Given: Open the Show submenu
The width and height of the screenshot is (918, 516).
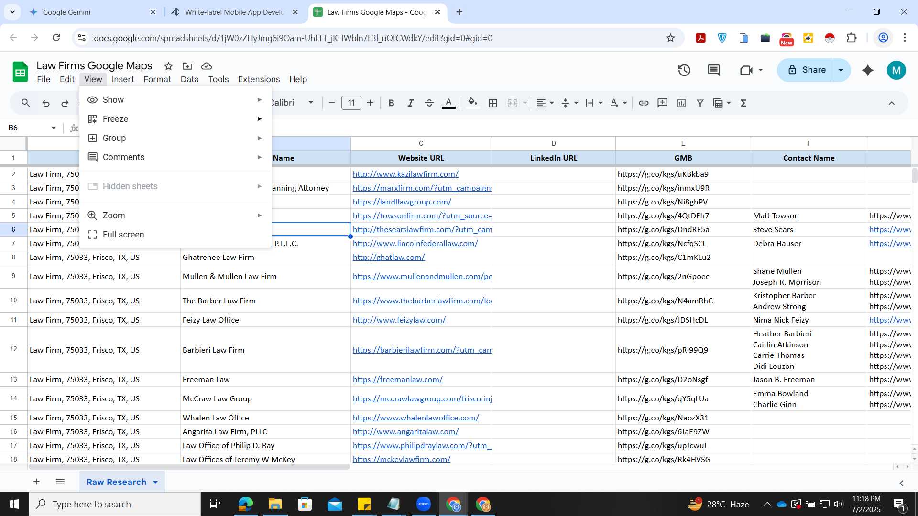Looking at the screenshot, I should point(175,99).
